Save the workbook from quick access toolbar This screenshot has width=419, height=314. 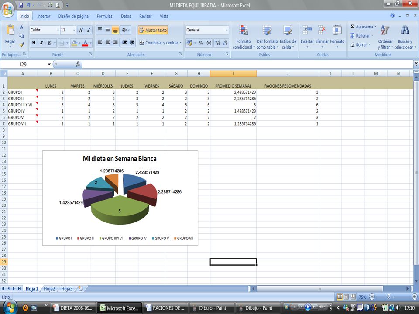coord(21,5)
